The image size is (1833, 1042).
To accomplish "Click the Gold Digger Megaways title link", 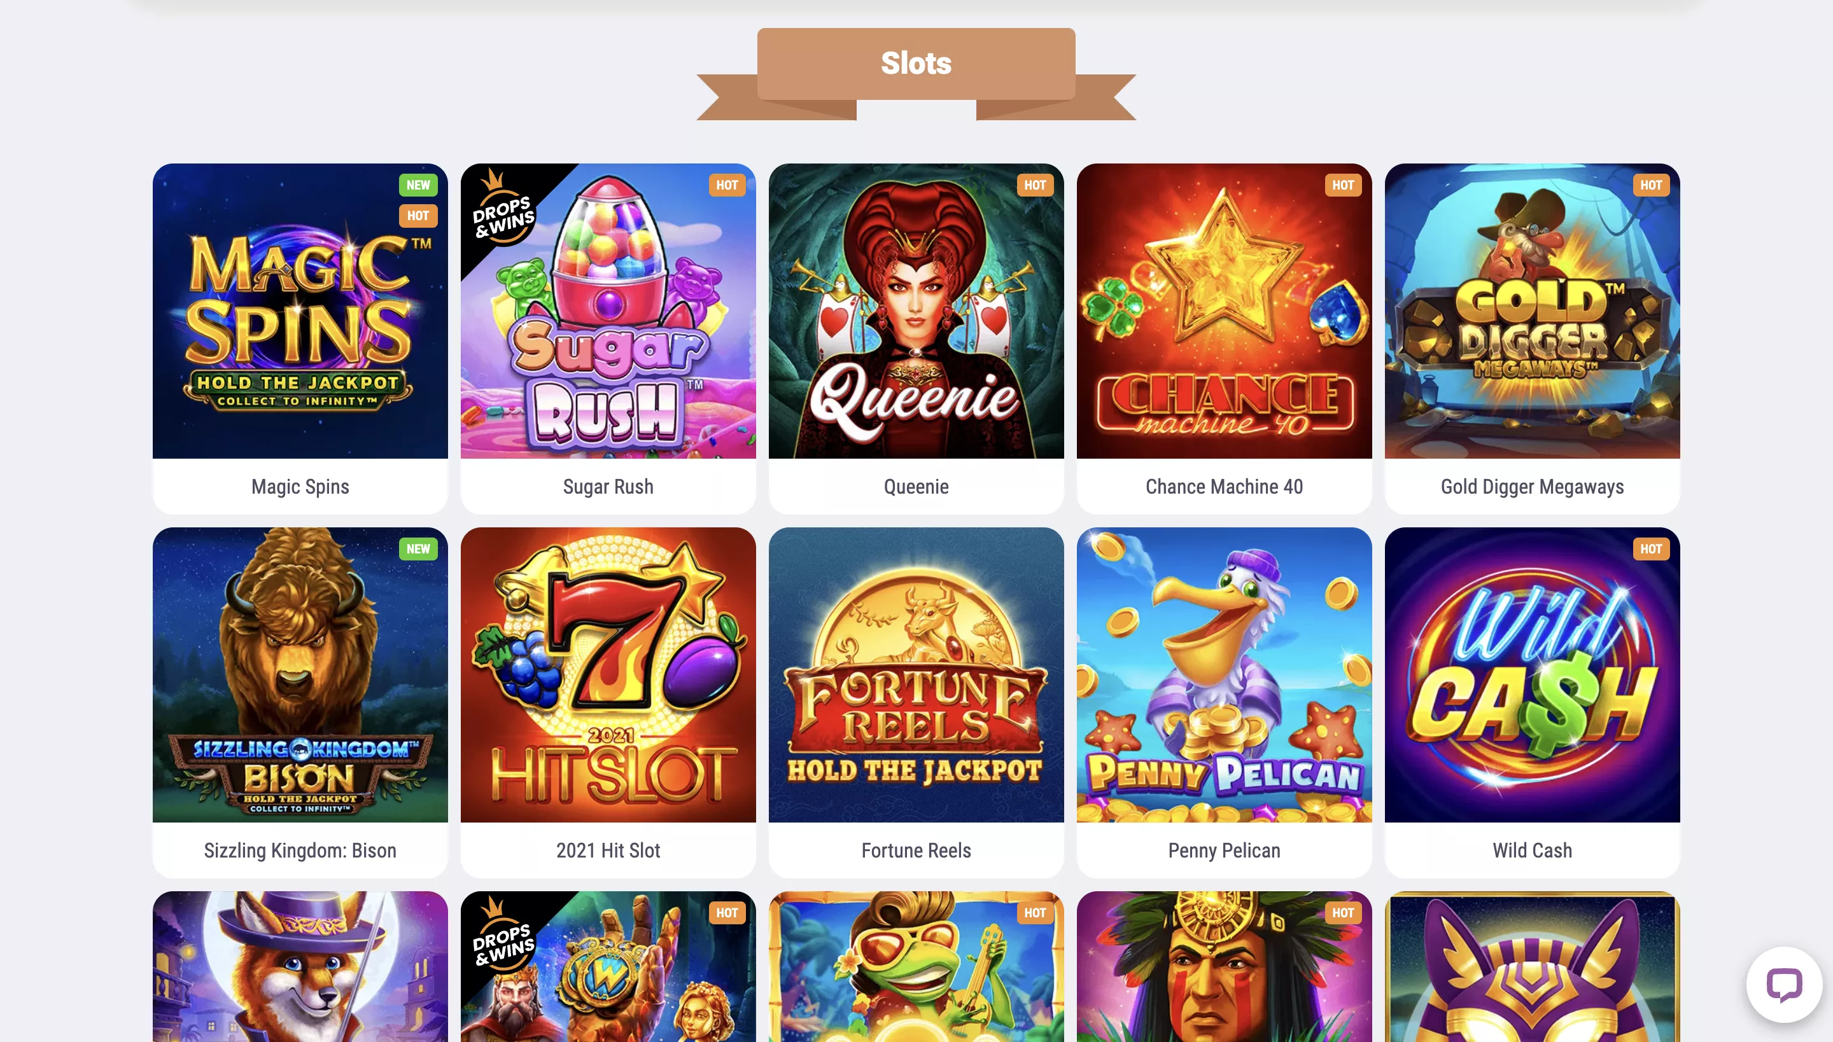I will (x=1533, y=487).
